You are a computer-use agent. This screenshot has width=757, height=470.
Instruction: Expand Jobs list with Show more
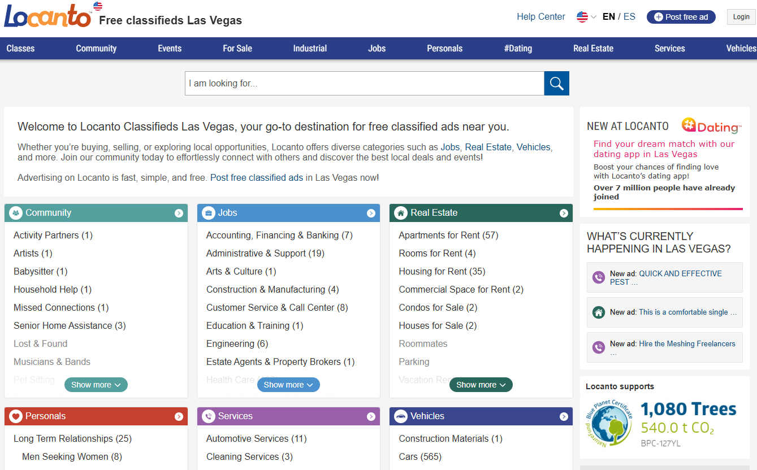coord(288,385)
